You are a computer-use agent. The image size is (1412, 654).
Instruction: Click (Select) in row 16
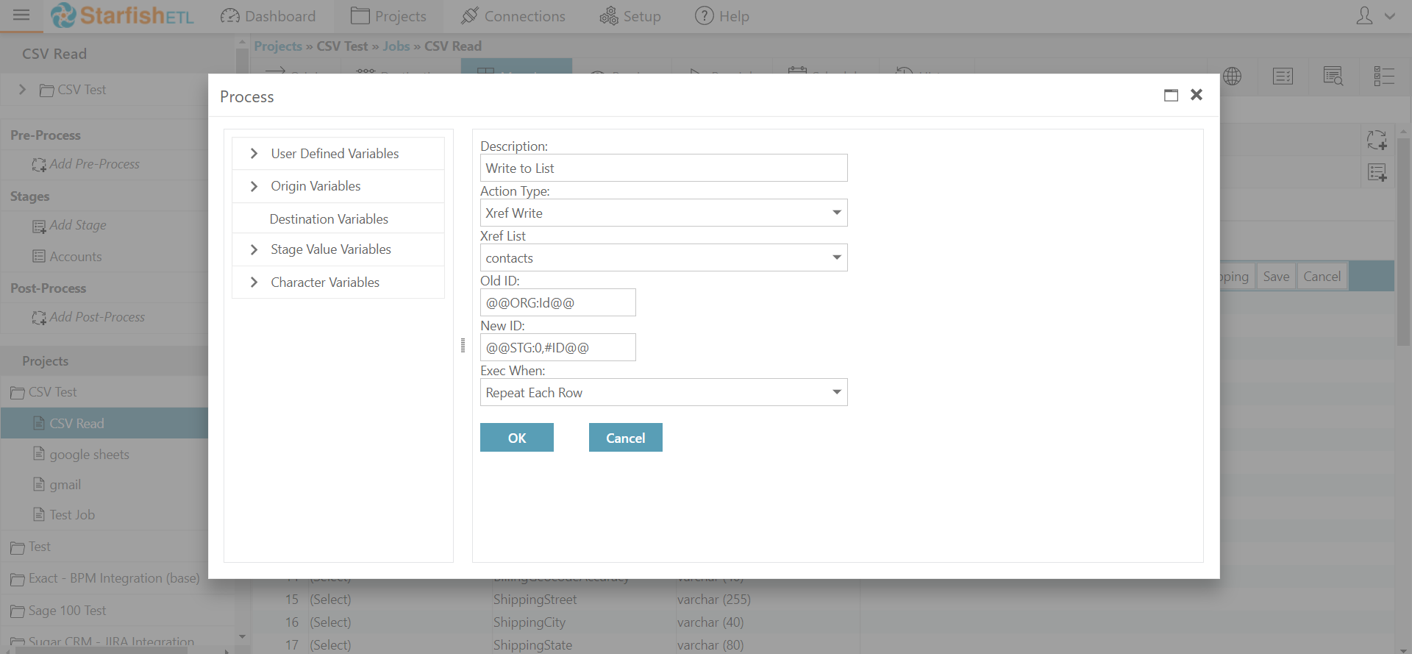[330, 622]
